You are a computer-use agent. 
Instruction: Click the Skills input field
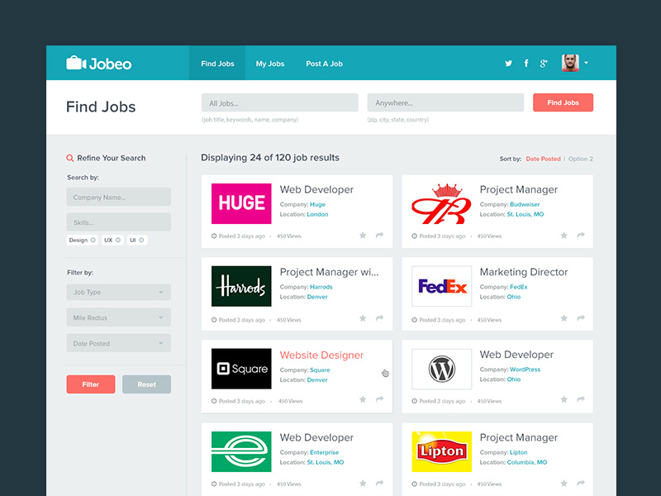(118, 222)
